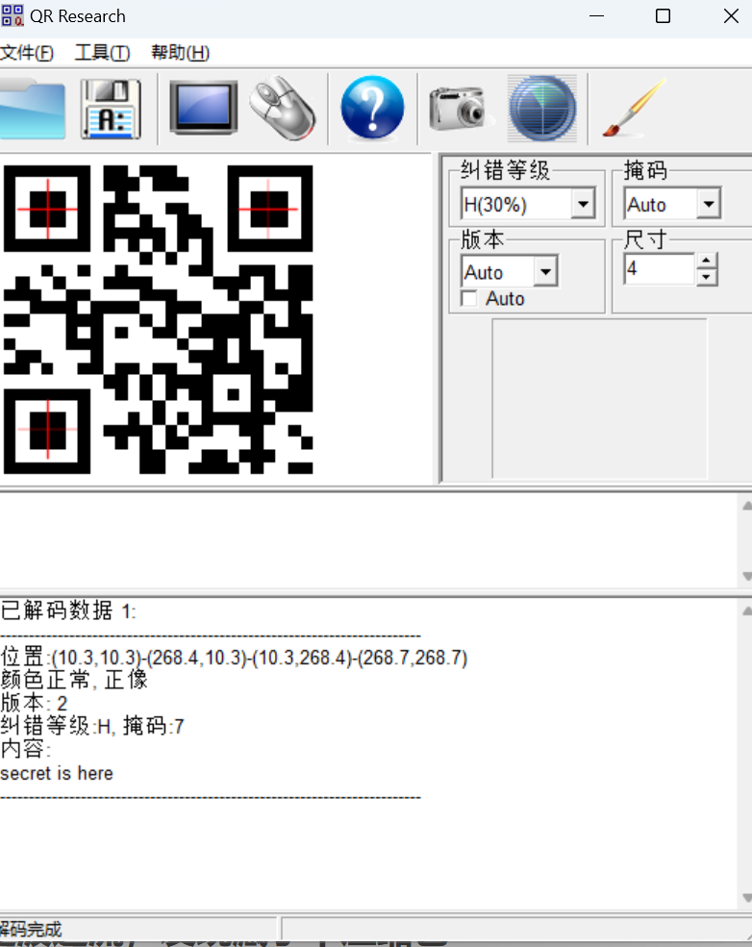Image resolution: width=752 pixels, height=947 pixels.
Task: Open the mask Auto dropdown
Action: pos(709,205)
